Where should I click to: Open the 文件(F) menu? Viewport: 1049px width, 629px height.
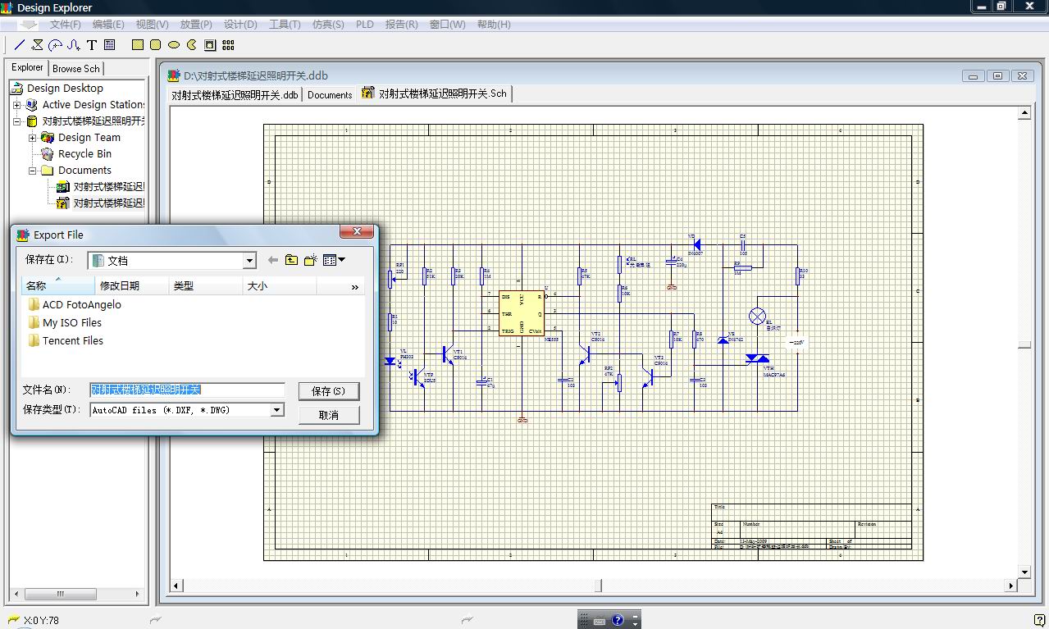(x=65, y=25)
